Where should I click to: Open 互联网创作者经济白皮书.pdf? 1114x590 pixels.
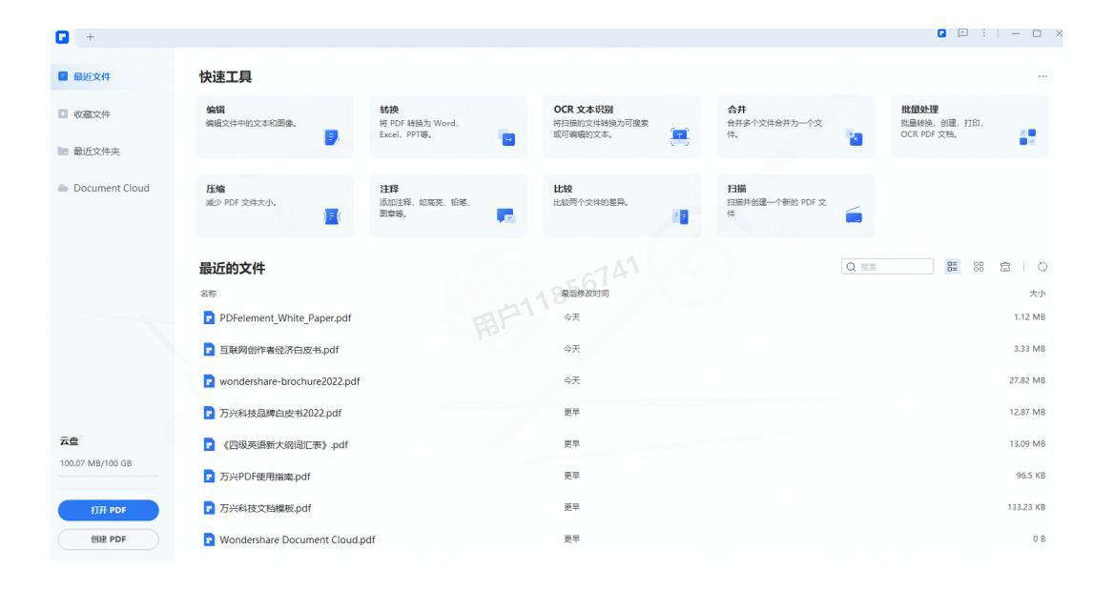click(278, 350)
